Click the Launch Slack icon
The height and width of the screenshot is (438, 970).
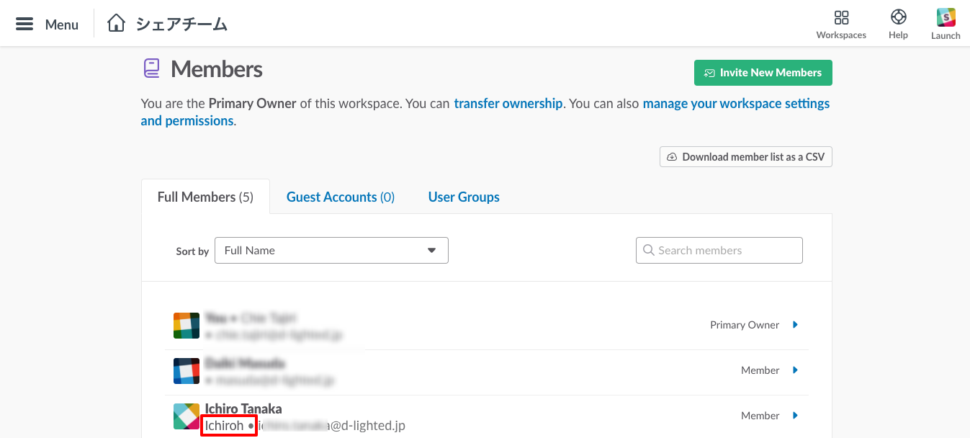tap(946, 17)
